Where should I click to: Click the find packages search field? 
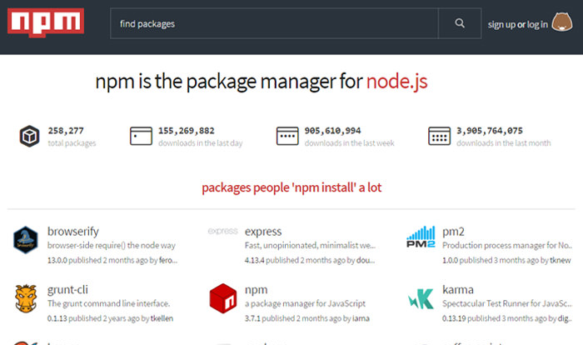pos(274,23)
